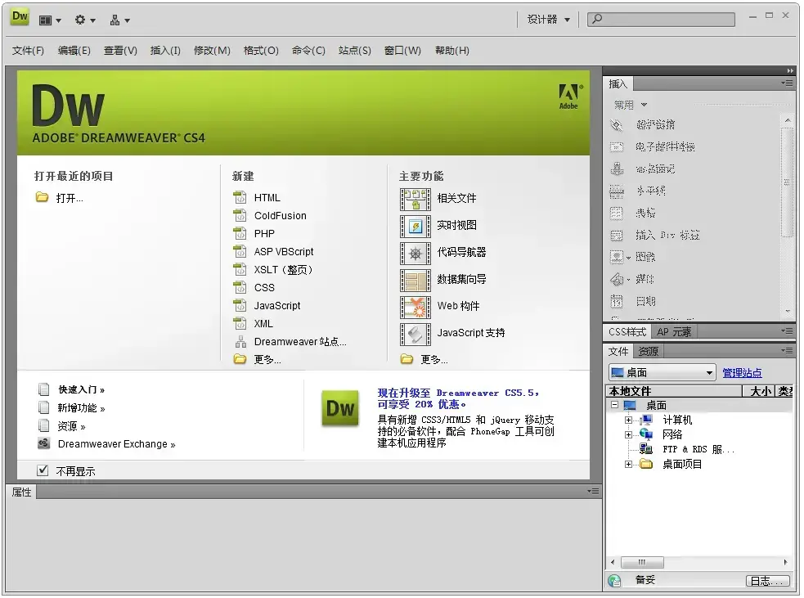Collapse the 桌面 tree node

tap(614, 405)
